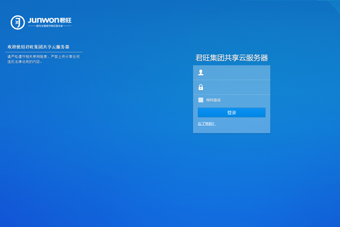Click the 请严格遵守相关使用制度 notice text

coord(43,59)
